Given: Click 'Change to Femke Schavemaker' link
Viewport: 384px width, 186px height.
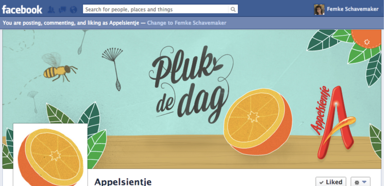Looking at the screenshot, I should tap(187, 23).
